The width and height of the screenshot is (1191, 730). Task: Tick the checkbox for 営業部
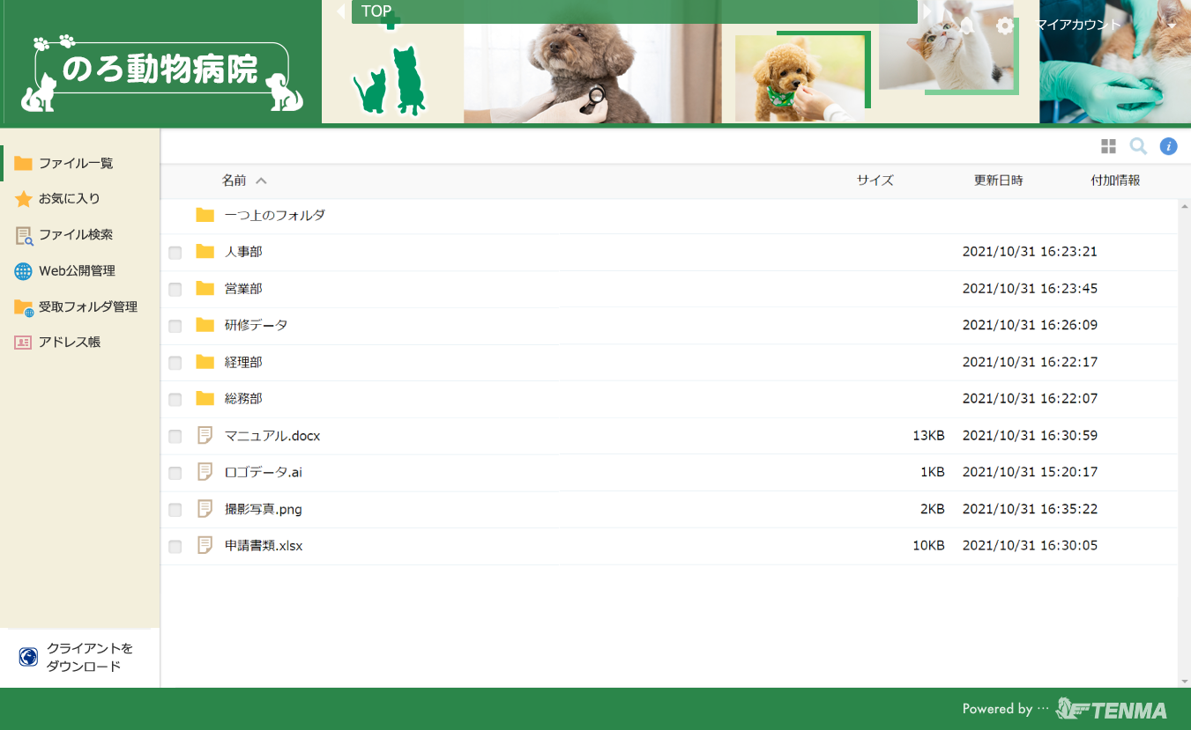click(175, 290)
